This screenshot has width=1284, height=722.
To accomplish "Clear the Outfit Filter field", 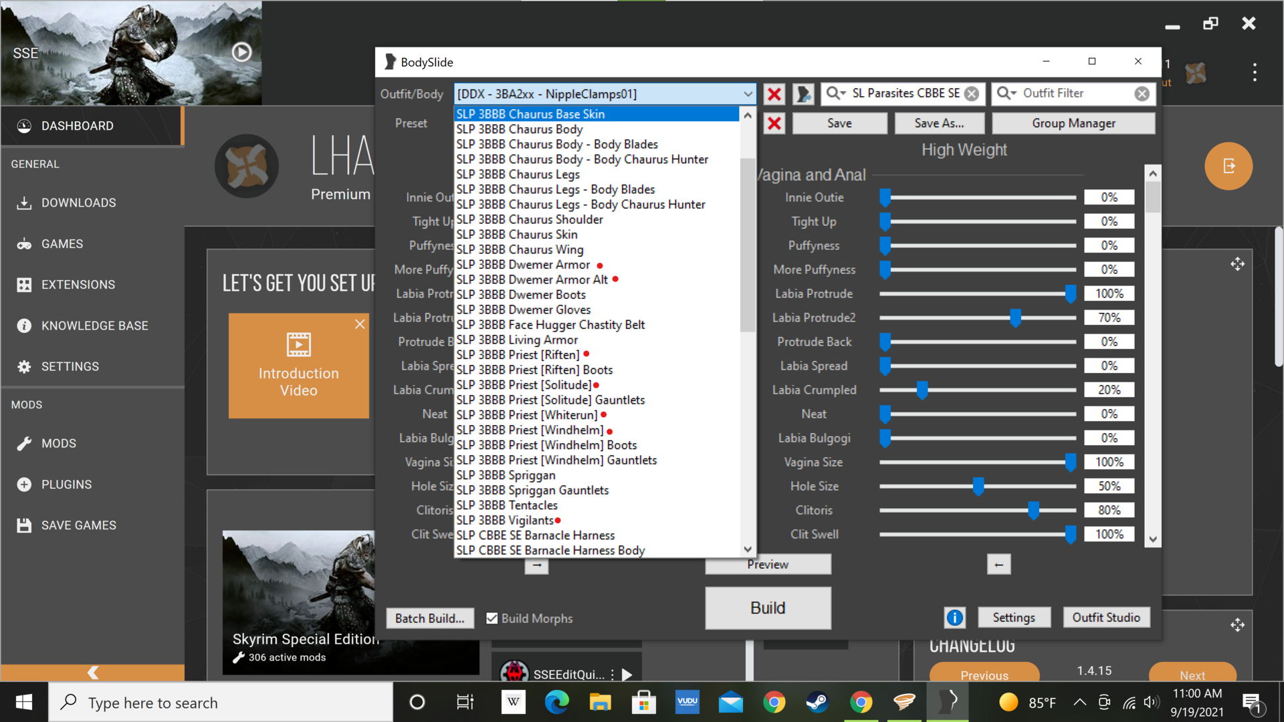I will coord(1142,94).
